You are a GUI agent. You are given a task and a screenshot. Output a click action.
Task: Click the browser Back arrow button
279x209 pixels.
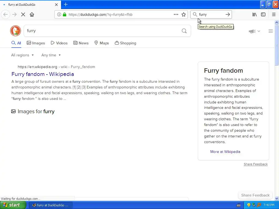point(5,14)
